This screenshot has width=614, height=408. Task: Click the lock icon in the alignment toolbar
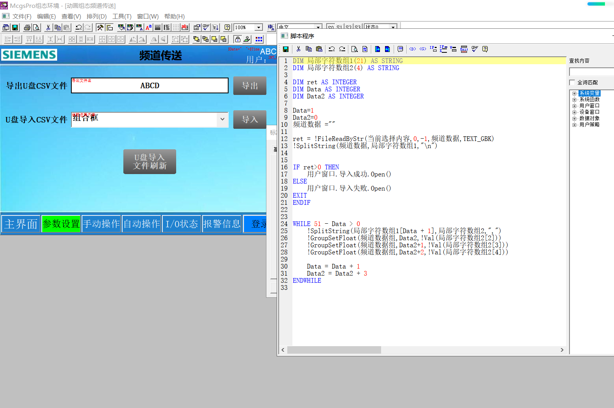point(237,39)
